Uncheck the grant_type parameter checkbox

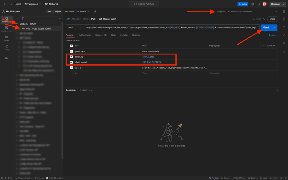point(71,51)
